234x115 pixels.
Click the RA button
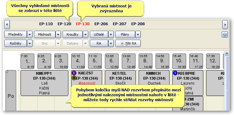(99, 44)
